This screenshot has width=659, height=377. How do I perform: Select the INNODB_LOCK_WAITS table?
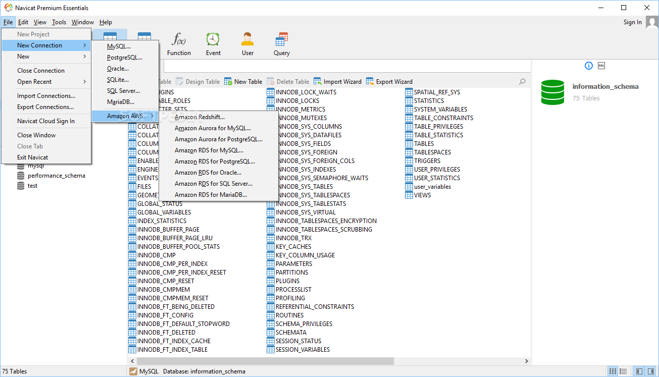pos(301,92)
